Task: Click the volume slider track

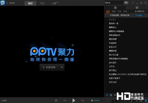Action: click(100, 101)
